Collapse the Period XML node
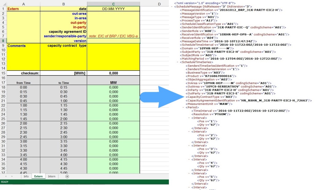The image size is (319, 190). click(183, 108)
